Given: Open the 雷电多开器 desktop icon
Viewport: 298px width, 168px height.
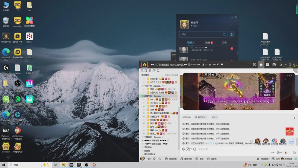Looking at the screenshot, I should [x=18, y=38].
